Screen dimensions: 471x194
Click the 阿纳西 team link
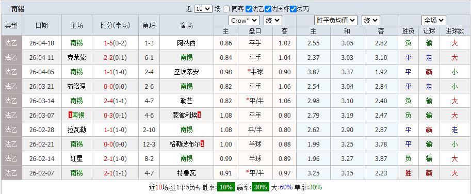coord(186,43)
